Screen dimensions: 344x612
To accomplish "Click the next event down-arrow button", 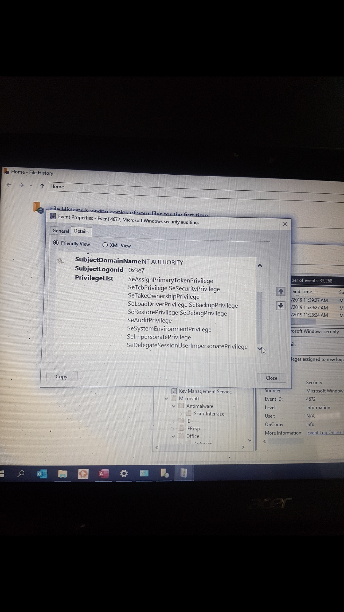I will [x=281, y=306].
